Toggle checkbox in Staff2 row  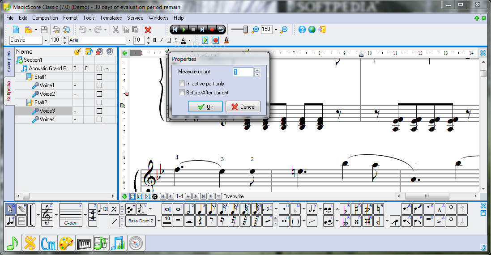point(99,102)
